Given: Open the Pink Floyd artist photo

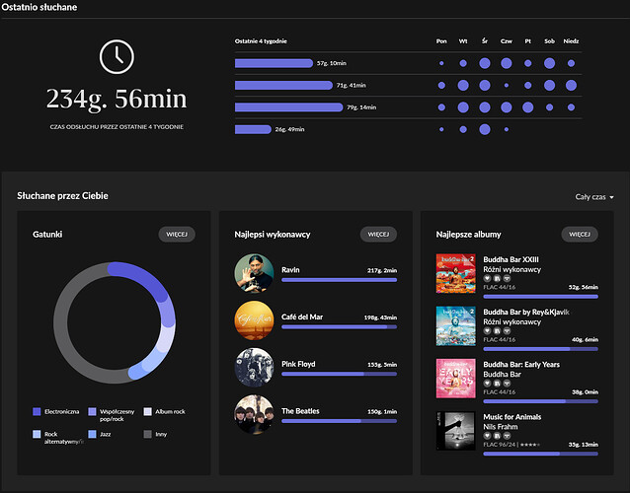Looking at the screenshot, I should coord(254,368).
